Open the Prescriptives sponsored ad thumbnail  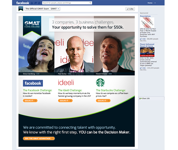[147, 22]
